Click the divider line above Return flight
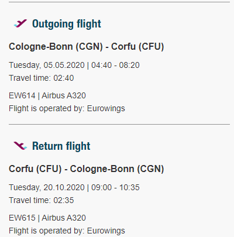 (x=119, y=124)
